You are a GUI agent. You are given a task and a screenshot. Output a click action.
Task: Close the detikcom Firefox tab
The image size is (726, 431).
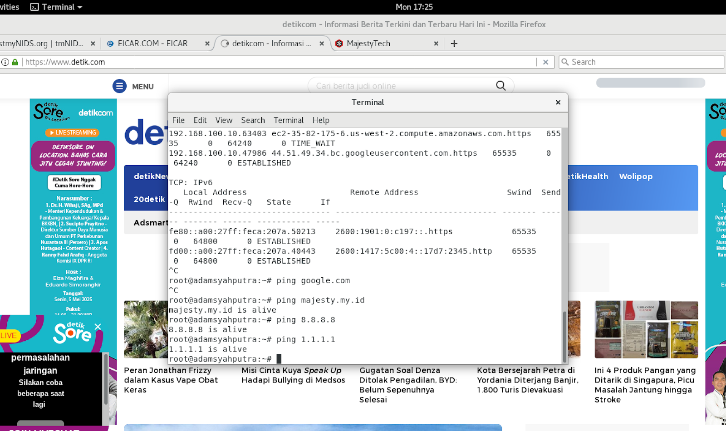click(322, 44)
